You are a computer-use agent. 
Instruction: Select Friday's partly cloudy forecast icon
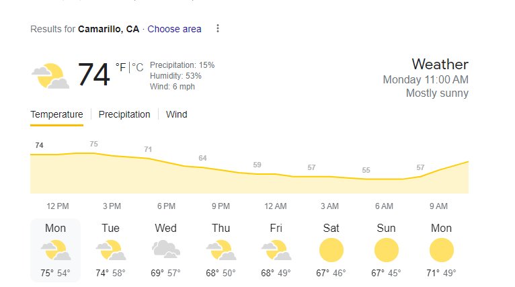click(276, 250)
